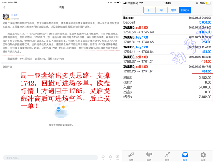
Task: Switch to the 月份 month tab
Action: coord(173,10)
